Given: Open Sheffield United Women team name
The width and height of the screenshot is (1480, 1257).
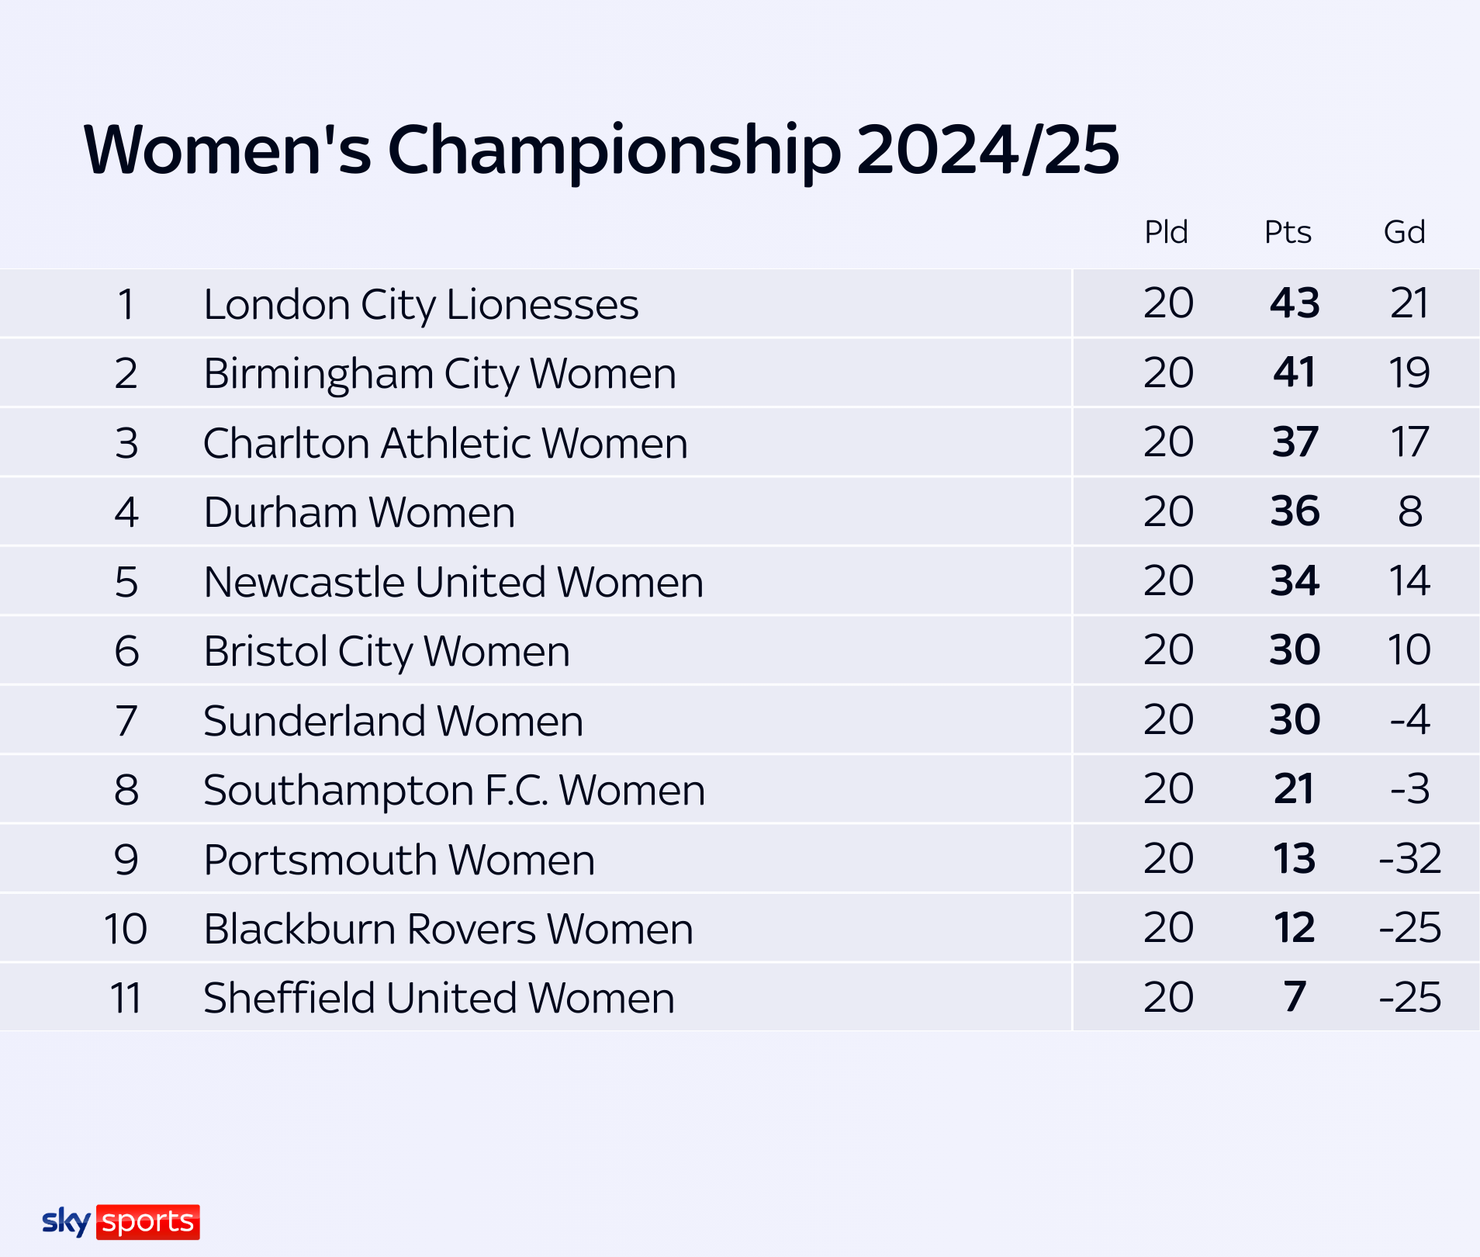Looking at the screenshot, I should point(439,998).
